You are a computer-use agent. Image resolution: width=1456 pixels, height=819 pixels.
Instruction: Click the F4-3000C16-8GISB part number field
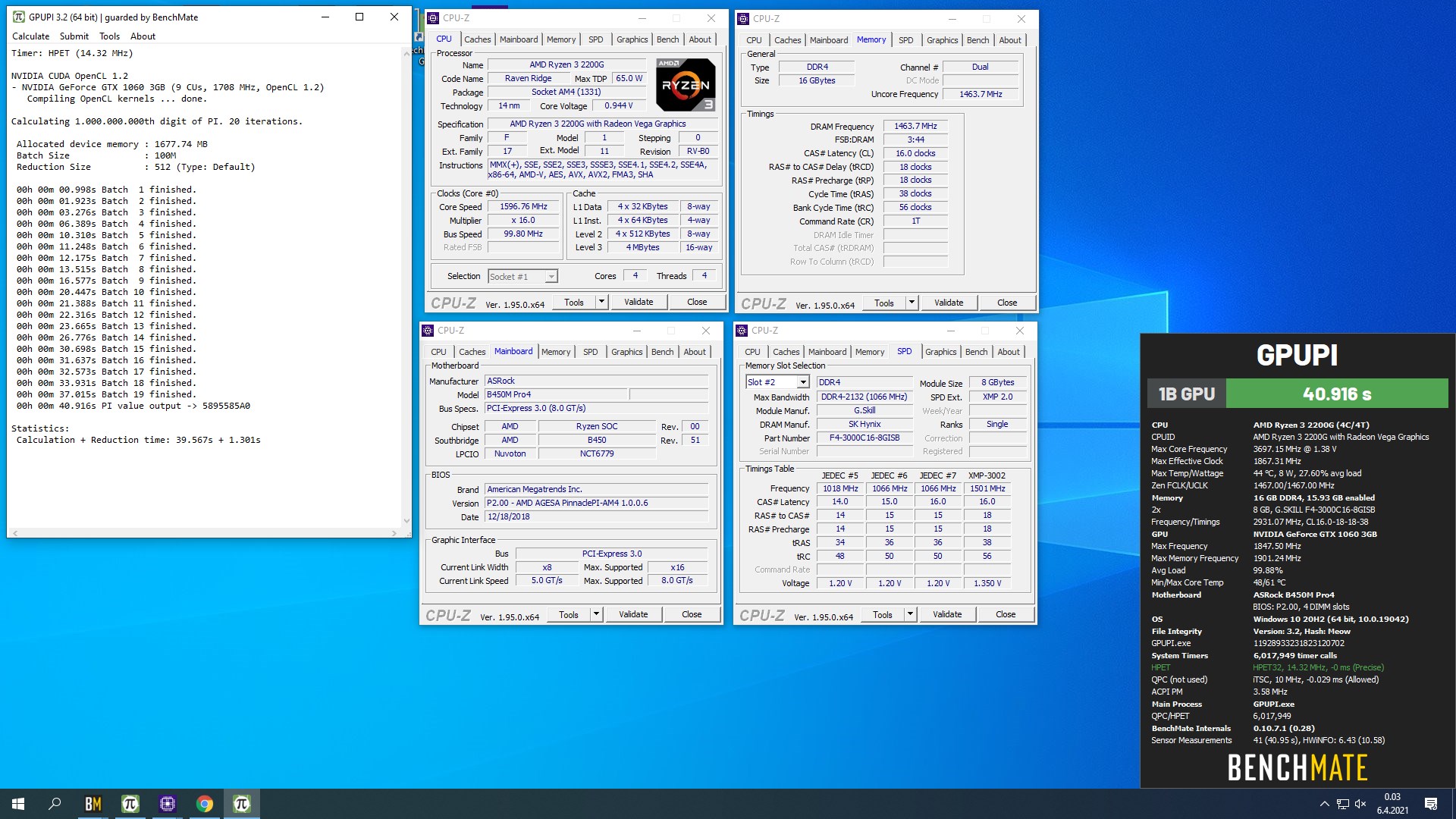tap(864, 438)
